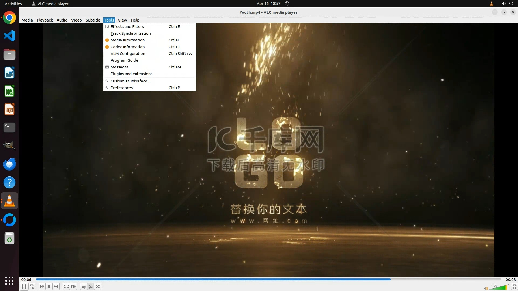Toggle loop repeat mode button

coord(91,286)
